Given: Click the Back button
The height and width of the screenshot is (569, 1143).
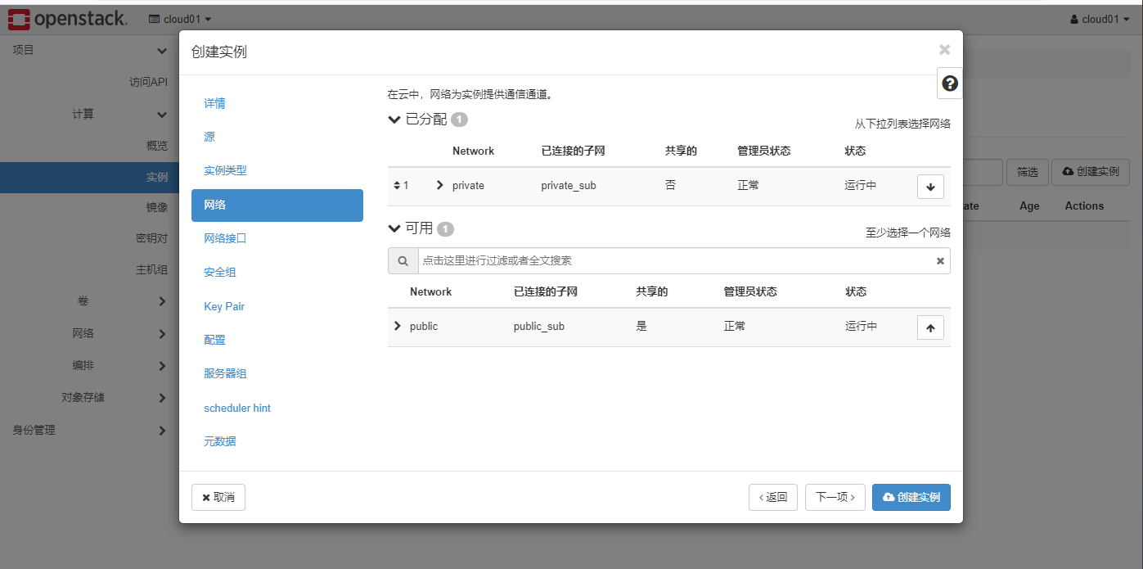Looking at the screenshot, I should (x=773, y=497).
